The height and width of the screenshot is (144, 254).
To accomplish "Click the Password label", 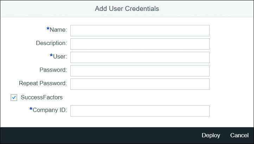I will click(x=53, y=70).
